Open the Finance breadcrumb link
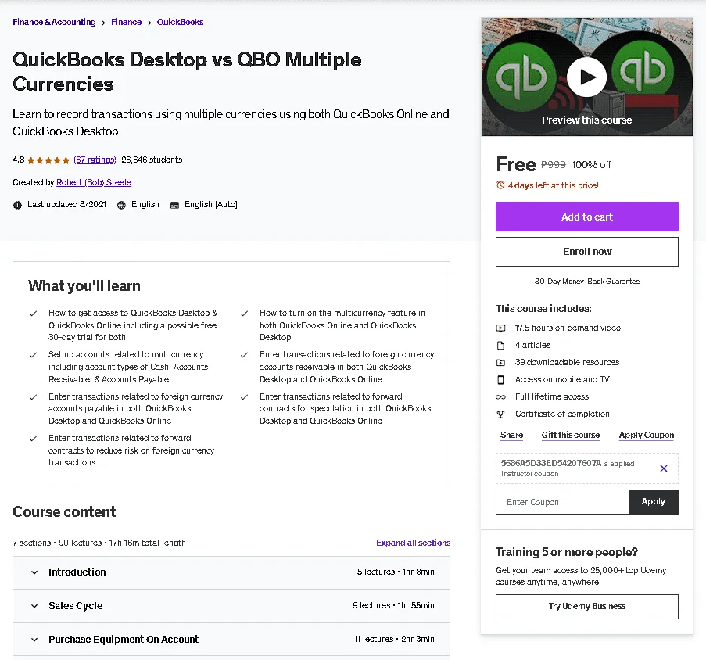Screen dimensions: 706x660 coord(126,22)
